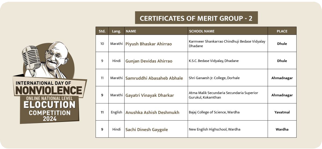Click the Certificates of Merit Group - 2 banner

coord(196,18)
